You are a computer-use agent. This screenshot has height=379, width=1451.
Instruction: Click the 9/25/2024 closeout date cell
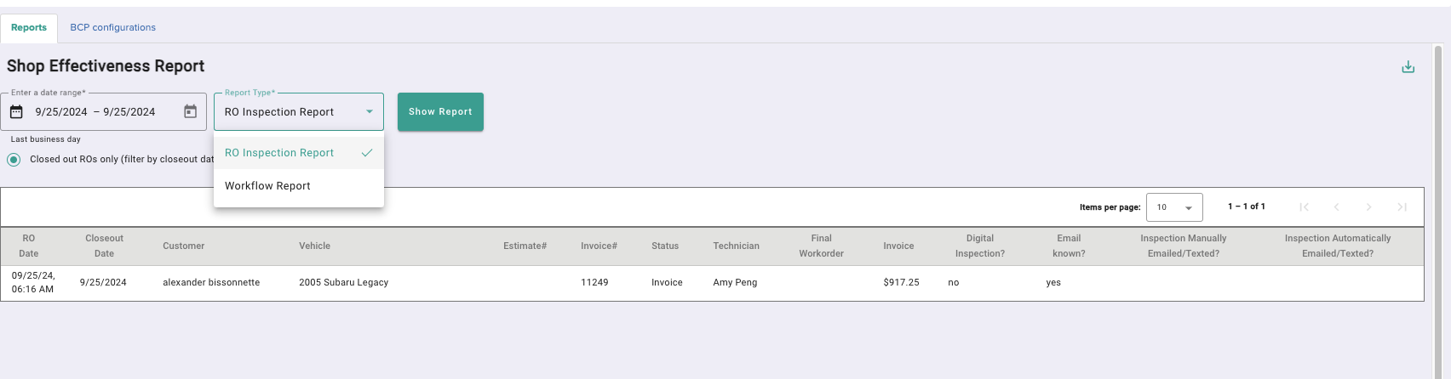[103, 282]
